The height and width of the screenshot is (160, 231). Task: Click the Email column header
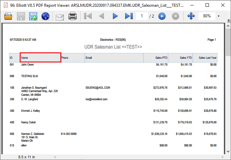114,58
